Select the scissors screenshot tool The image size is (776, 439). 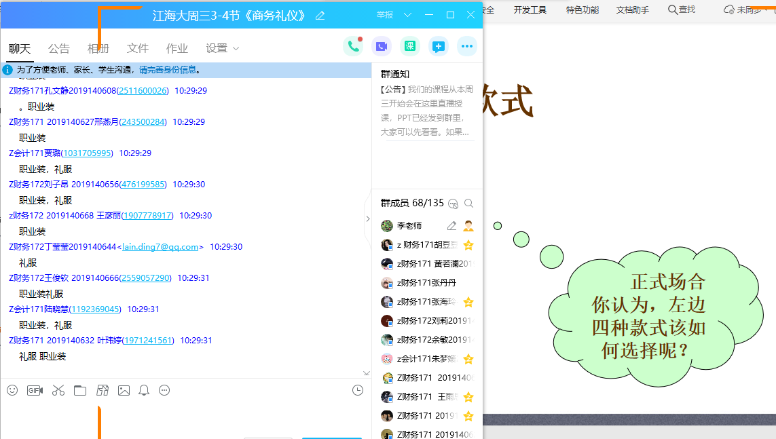(58, 390)
